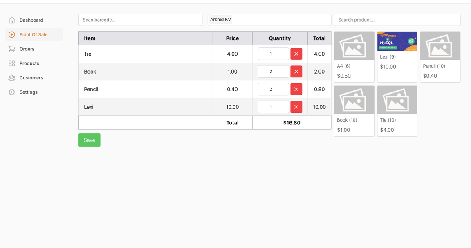Remove the Lexi row with red X
Viewport: 471px width, 248px height.
pos(296,107)
